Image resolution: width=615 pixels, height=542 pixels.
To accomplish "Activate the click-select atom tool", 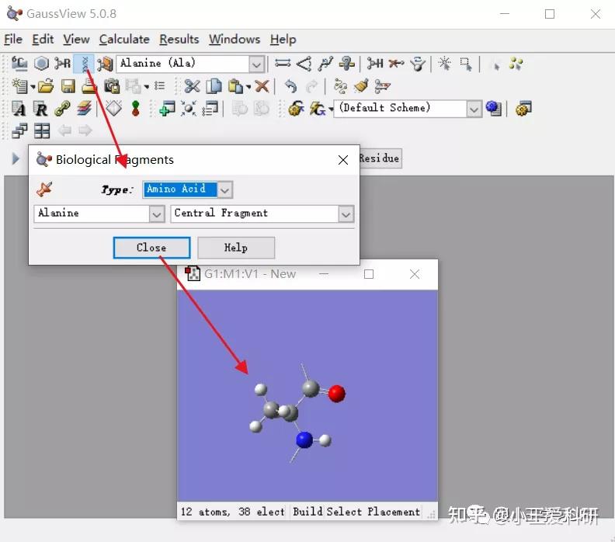I will pyautogui.click(x=445, y=63).
